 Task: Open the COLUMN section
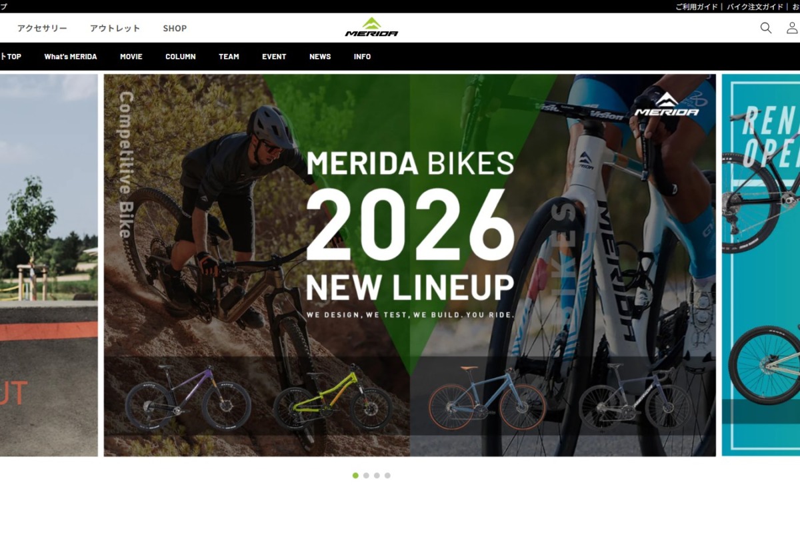pyautogui.click(x=181, y=57)
